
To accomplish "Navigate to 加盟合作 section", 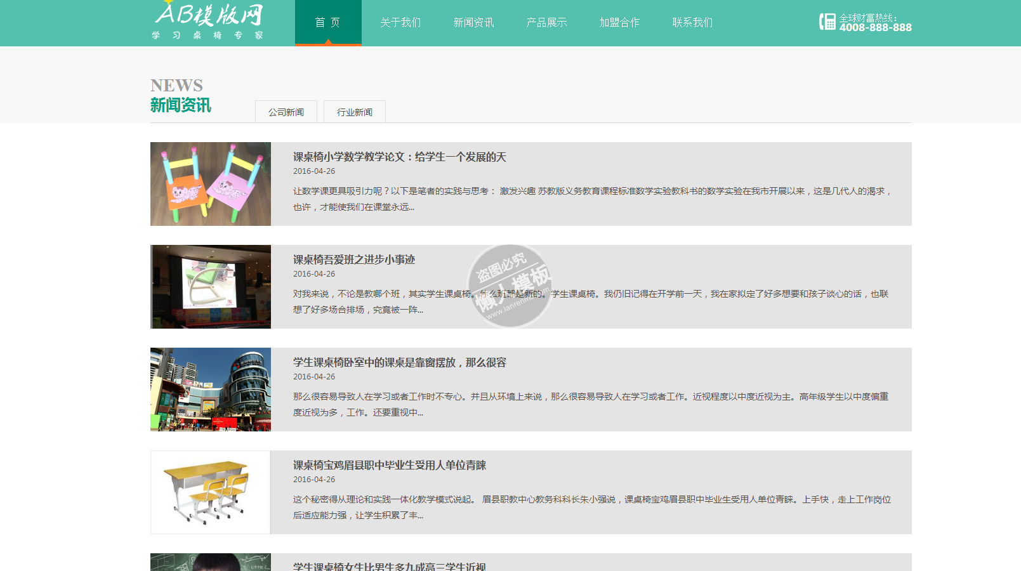I will pyautogui.click(x=619, y=23).
